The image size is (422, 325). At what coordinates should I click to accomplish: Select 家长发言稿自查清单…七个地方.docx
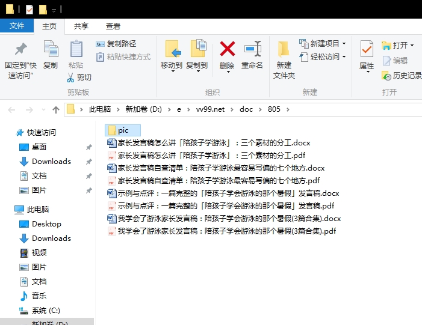(216, 168)
